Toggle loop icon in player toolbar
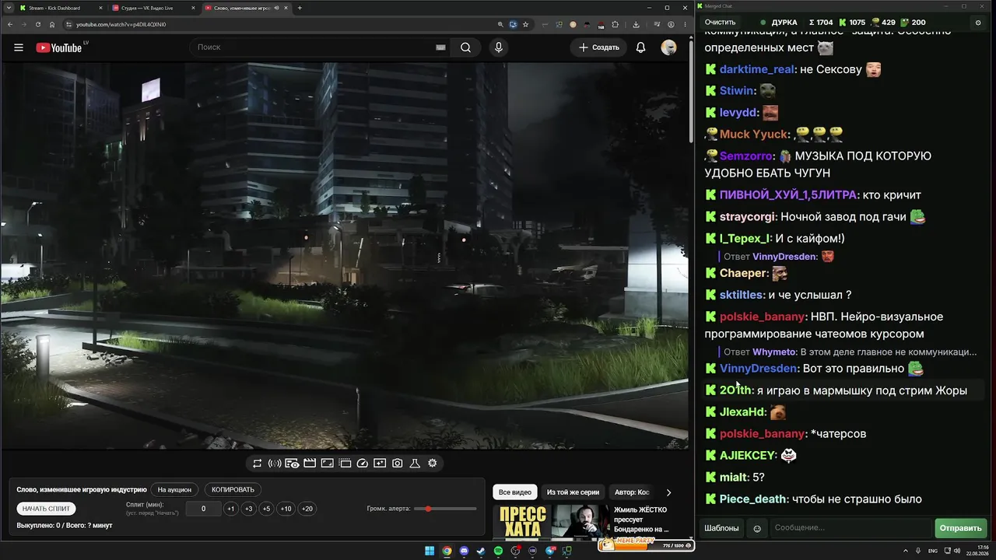The image size is (996, 560). tap(257, 464)
